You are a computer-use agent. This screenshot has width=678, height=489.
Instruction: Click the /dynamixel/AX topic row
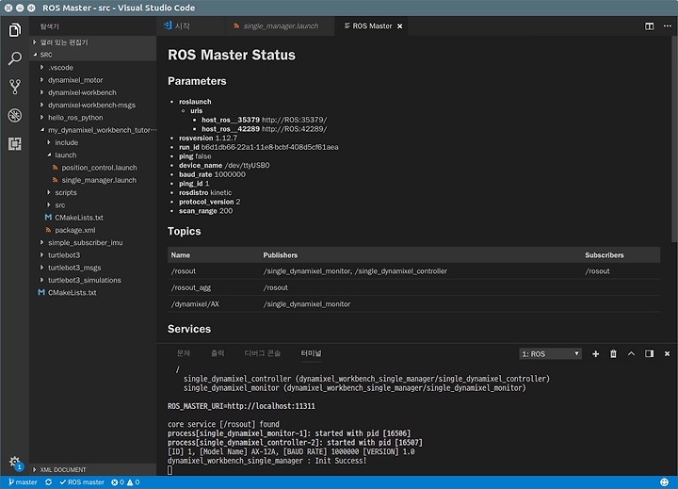point(413,304)
